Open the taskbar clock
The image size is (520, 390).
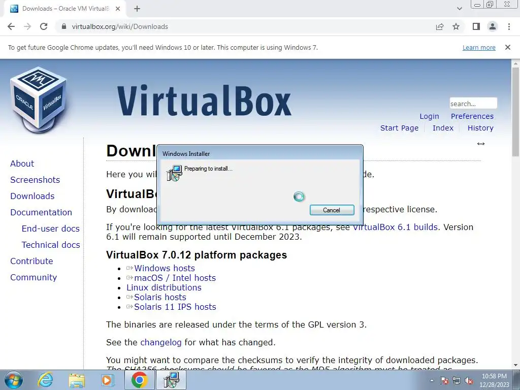click(494, 380)
